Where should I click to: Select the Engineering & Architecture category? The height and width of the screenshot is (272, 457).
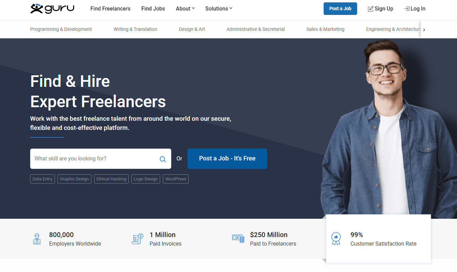coord(393,29)
